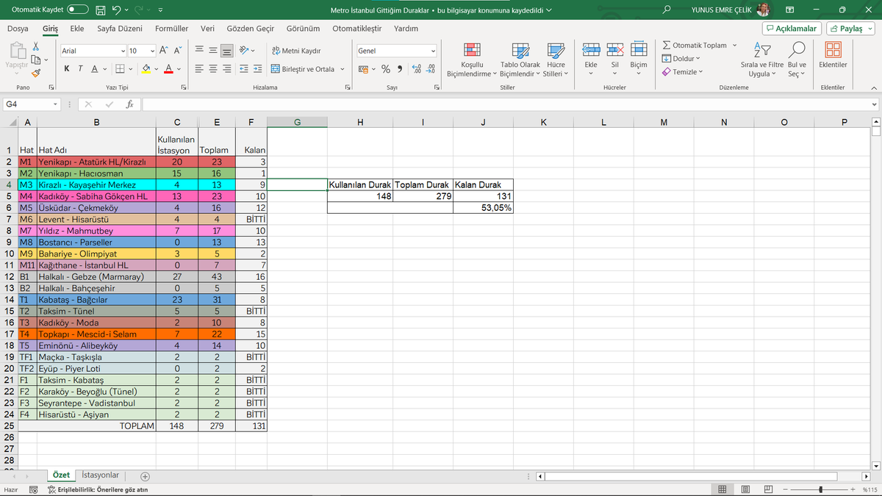Screen dimensions: 882x496
Task: Open the Birleştir ve Ortala dropdown arrow
Action: pyautogui.click(x=343, y=69)
